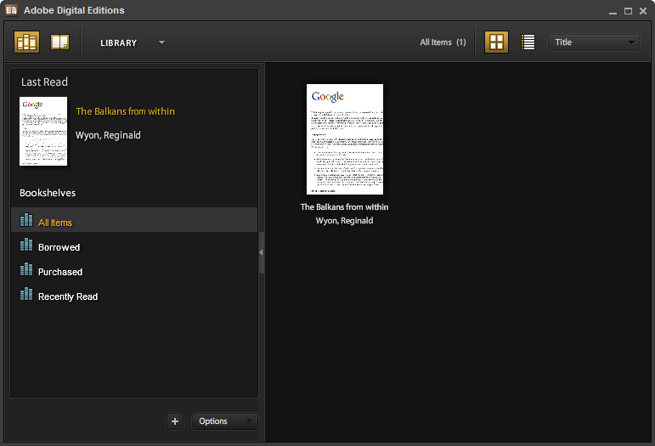Open the LIBRARY dropdown menu

[x=133, y=42]
